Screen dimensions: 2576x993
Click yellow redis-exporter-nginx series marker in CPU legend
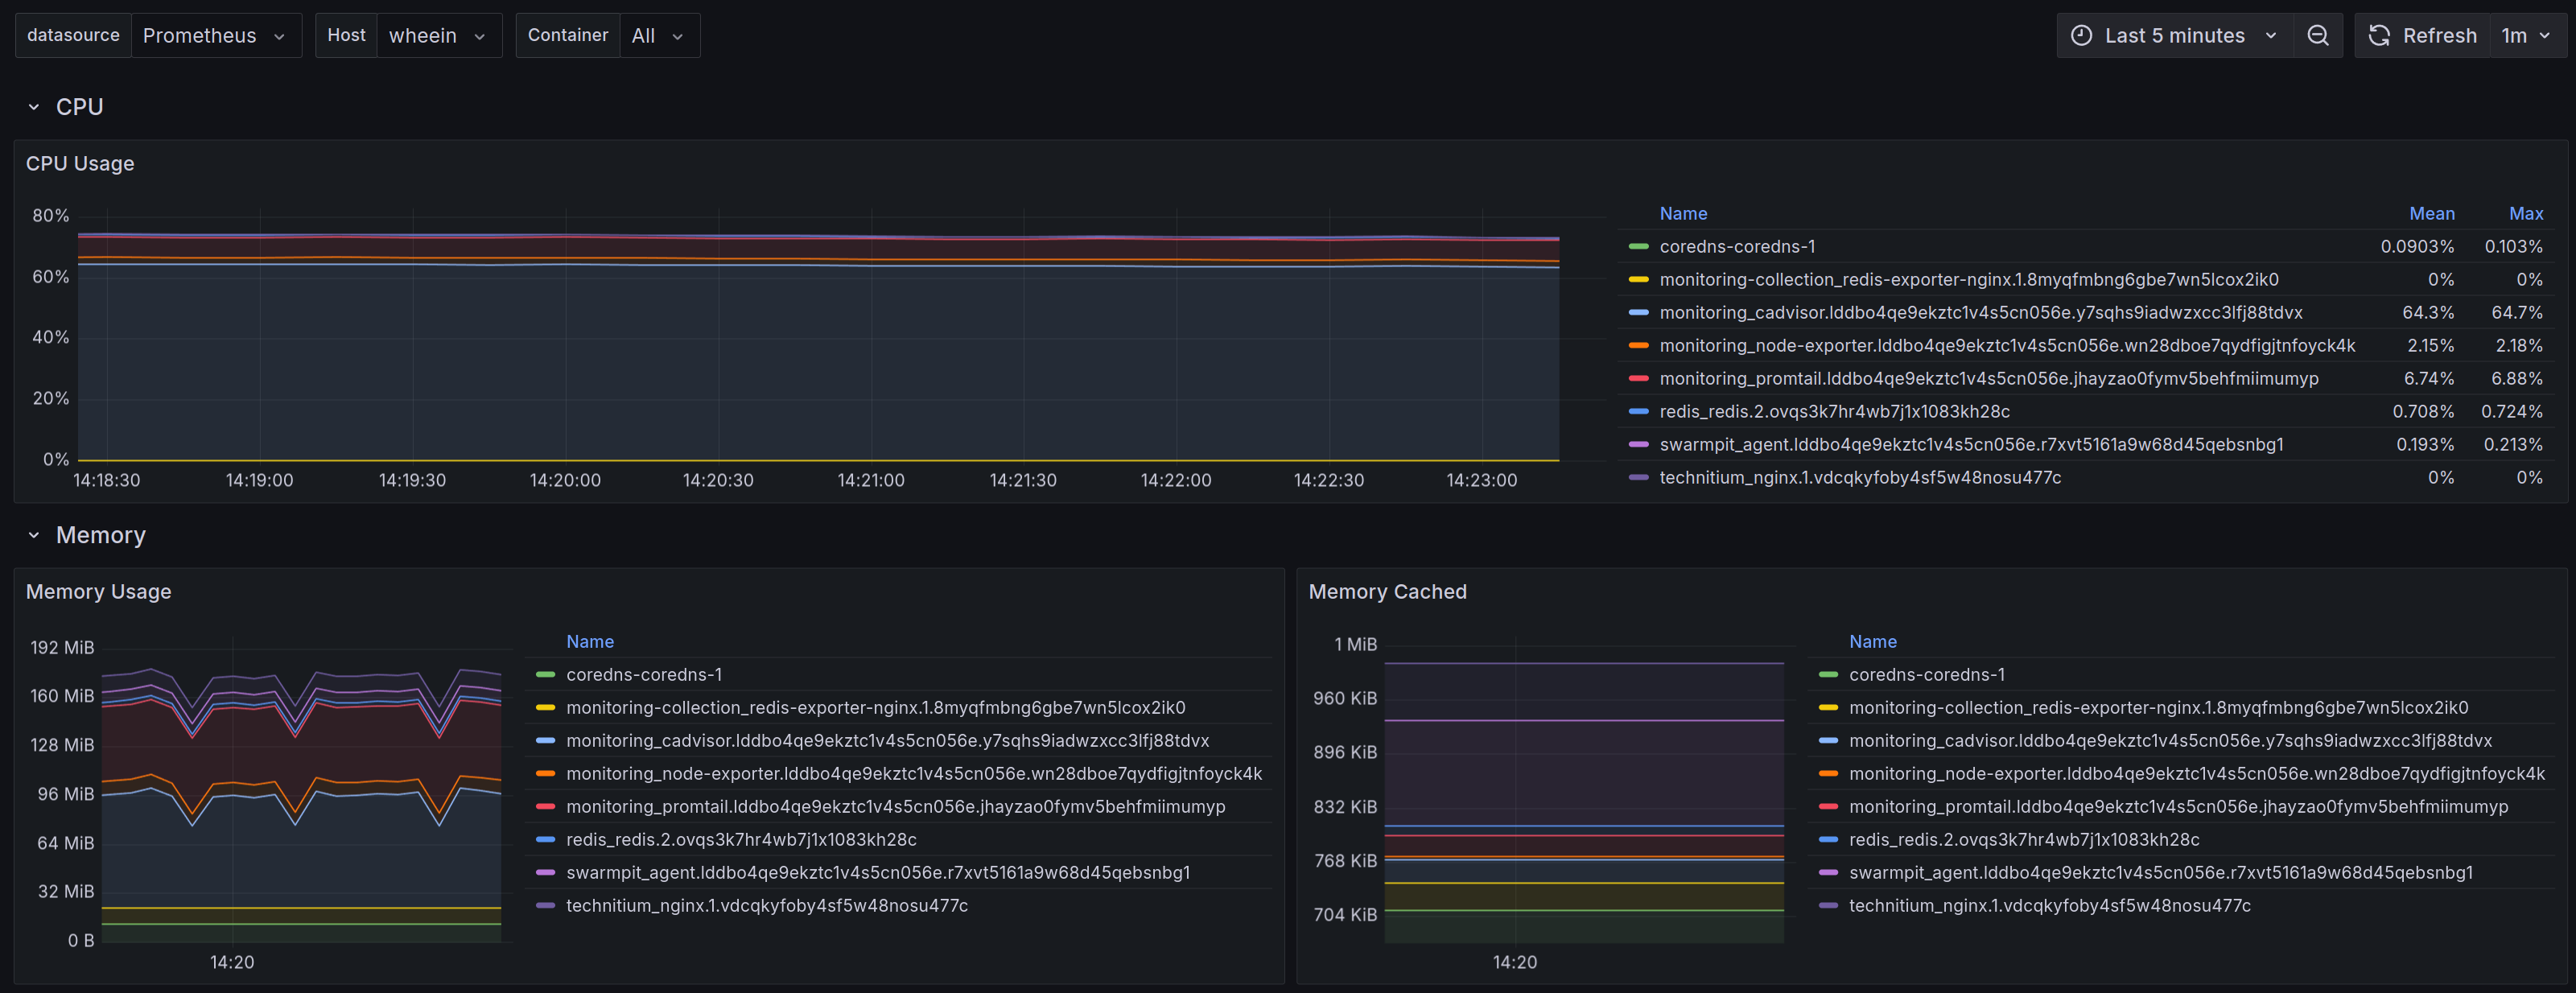[1638, 280]
